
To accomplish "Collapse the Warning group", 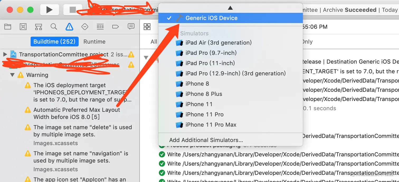I will tap(12, 75).
